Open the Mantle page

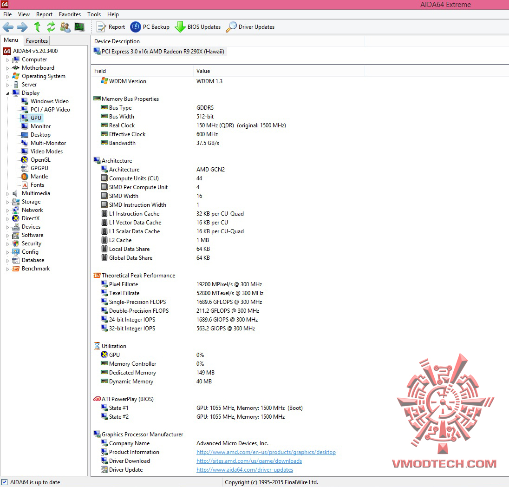click(x=39, y=177)
